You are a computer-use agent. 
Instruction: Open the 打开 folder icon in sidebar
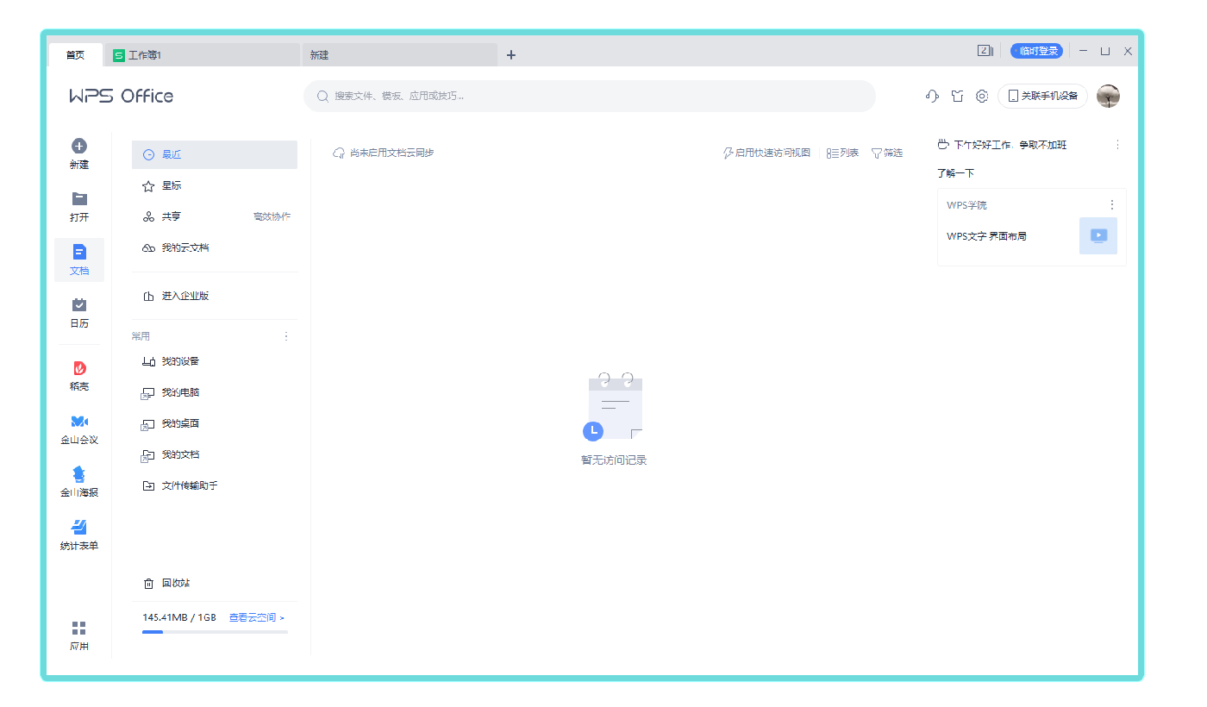coord(79,199)
